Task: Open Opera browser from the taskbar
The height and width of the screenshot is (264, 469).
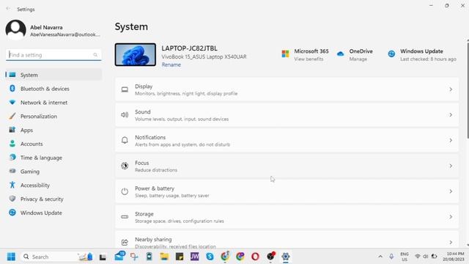Action: coord(255,257)
